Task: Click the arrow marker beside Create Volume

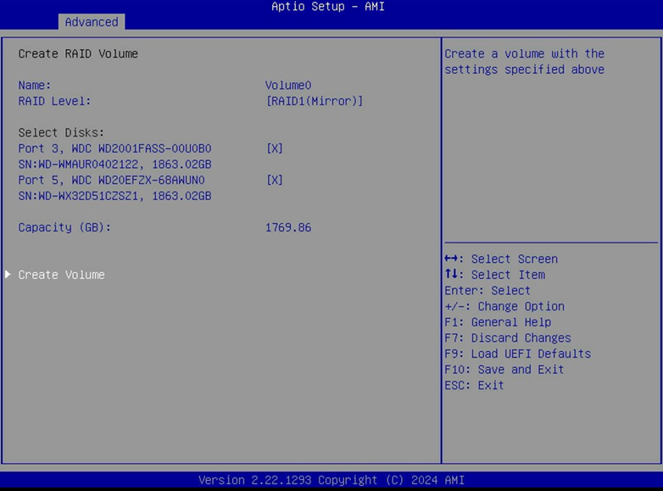Action: point(8,275)
